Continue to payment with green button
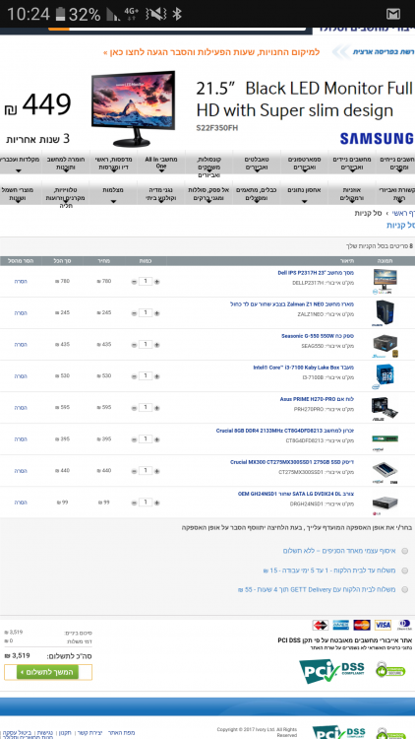Viewport: 415px width, 739px height. coord(47,672)
